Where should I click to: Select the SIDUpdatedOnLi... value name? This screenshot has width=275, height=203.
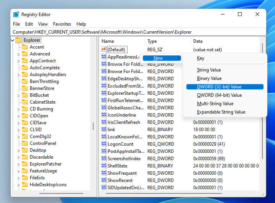coord(126,188)
